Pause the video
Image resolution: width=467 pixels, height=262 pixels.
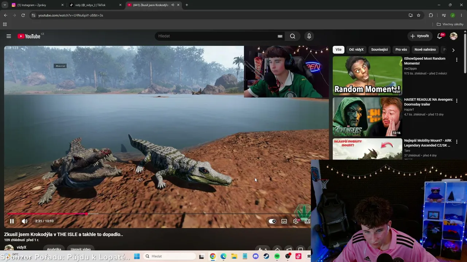(x=12, y=221)
